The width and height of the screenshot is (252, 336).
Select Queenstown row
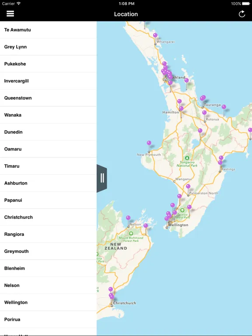point(48,98)
